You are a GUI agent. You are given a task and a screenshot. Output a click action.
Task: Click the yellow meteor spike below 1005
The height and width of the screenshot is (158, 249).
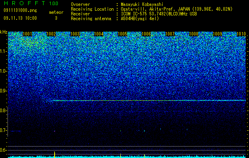coord(120,156)
